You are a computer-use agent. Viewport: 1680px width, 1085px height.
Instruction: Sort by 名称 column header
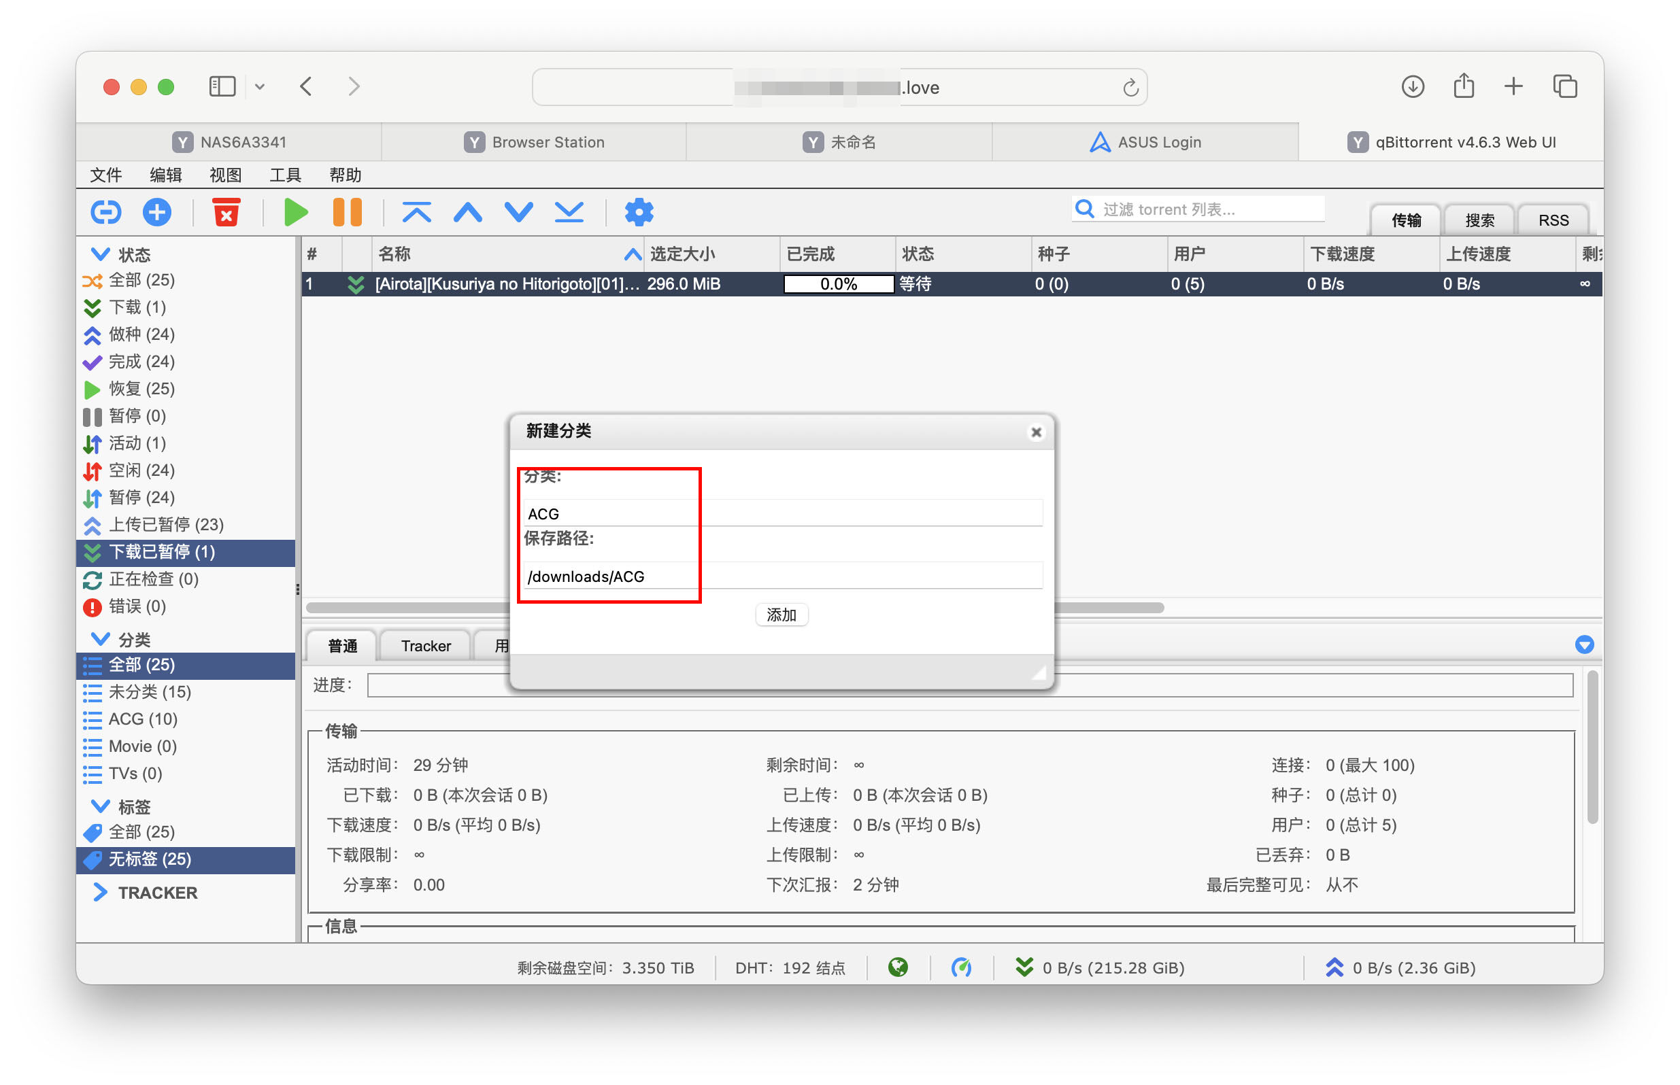click(x=507, y=254)
